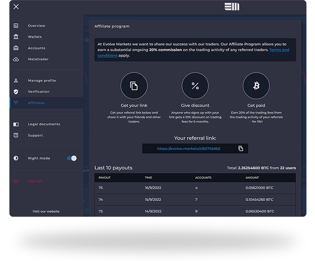The width and height of the screenshot is (315, 261).
Task: Close the side menu with X icon
Action: tap(16, 7)
